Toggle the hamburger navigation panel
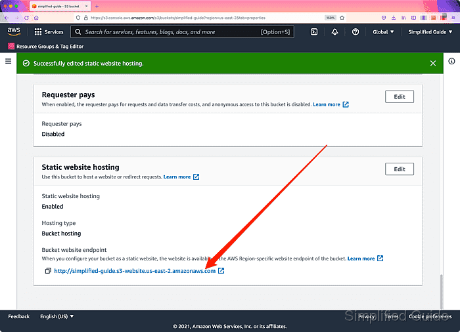This screenshot has width=460, height=332. pos(8,61)
